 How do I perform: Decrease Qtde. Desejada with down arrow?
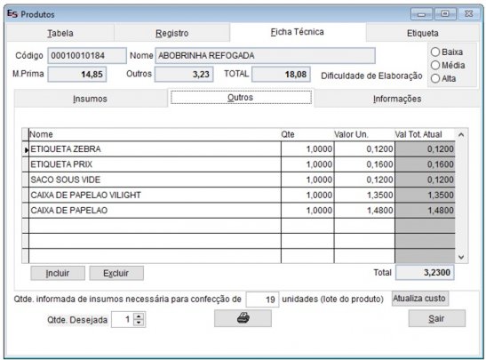point(139,323)
